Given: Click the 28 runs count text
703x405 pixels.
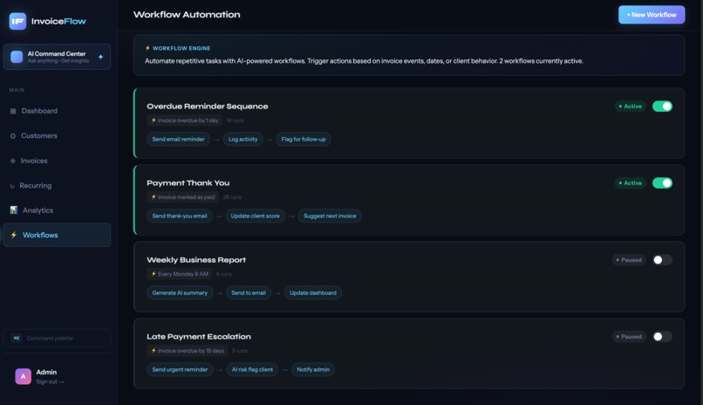Looking at the screenshot, I should point(232,197).
